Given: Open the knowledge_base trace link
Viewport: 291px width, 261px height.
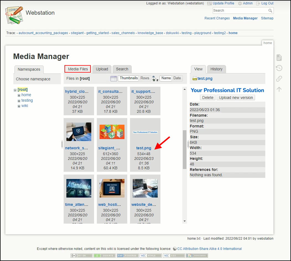Looking at the screenshot, I should click(x=150, y=33).
